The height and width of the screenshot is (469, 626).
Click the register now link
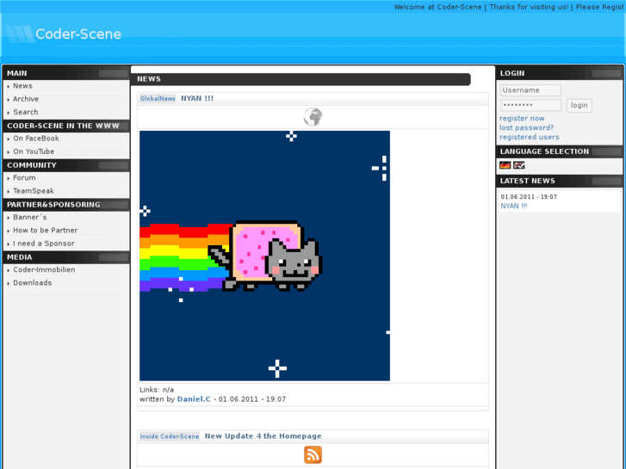[522, 119]
